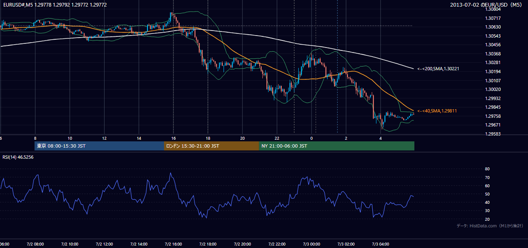Click price axis value 1.29583
Screen dimensions: 528x248
pyautogui.click(x=493, y=134)
